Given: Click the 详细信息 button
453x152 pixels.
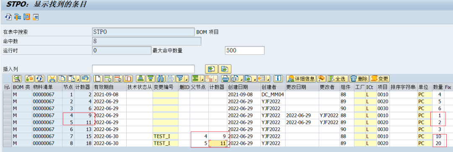Looking at the screenshot, I should point(301,78).
